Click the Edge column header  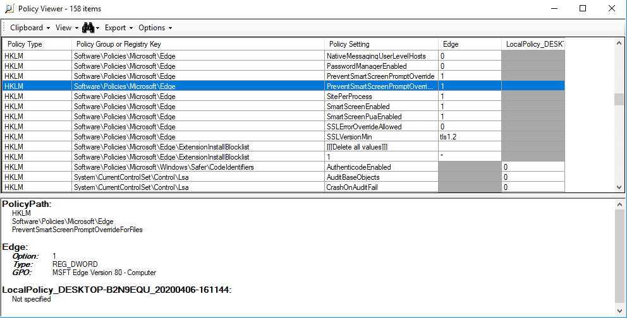click(x=470, y=44)
